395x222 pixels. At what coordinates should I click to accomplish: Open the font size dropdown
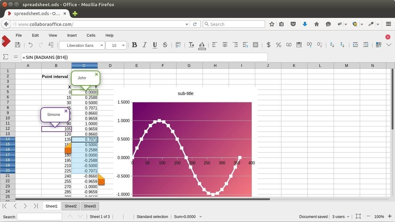pos(123,45)
